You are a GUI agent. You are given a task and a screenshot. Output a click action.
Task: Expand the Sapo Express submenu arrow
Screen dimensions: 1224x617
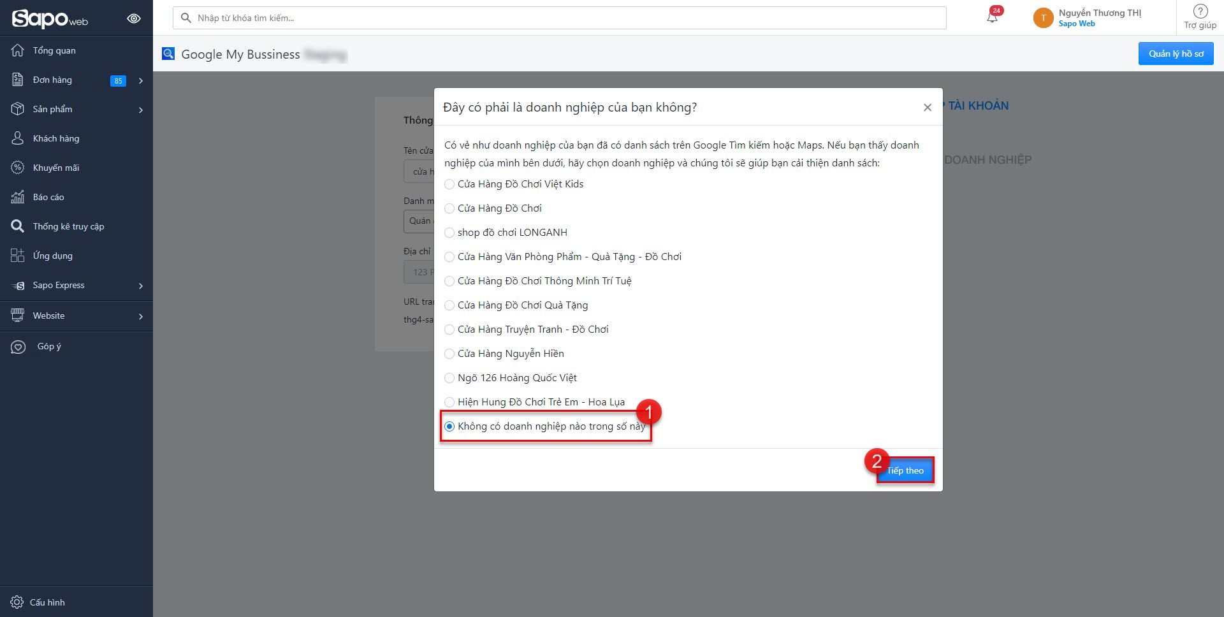(x=141, y=286)
